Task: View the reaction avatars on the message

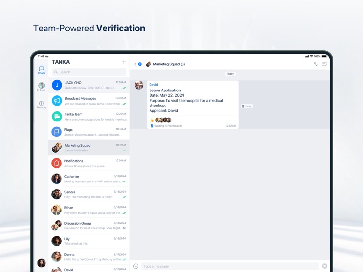Action: pos(163,120)
